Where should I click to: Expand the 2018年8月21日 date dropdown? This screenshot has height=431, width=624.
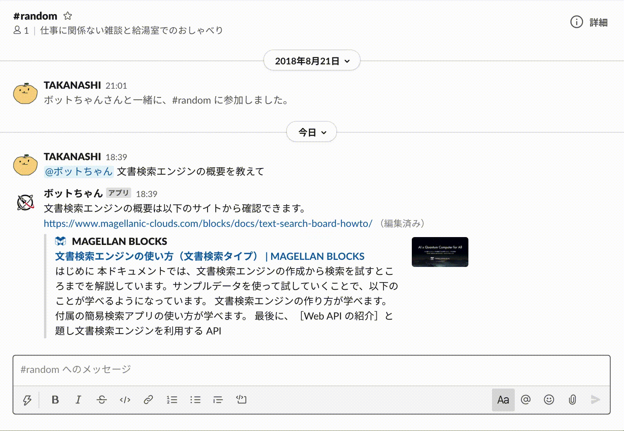pyautogui.click(x=312, y=61)
